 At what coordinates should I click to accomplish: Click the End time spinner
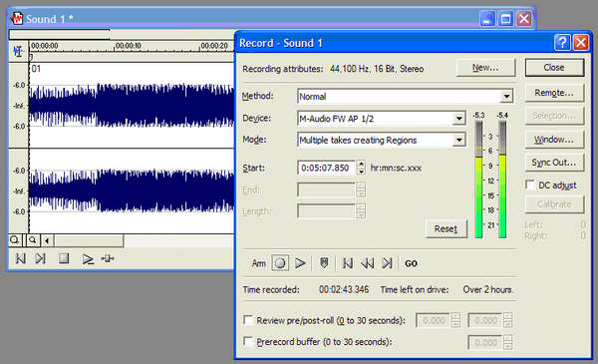pos(361,189)
